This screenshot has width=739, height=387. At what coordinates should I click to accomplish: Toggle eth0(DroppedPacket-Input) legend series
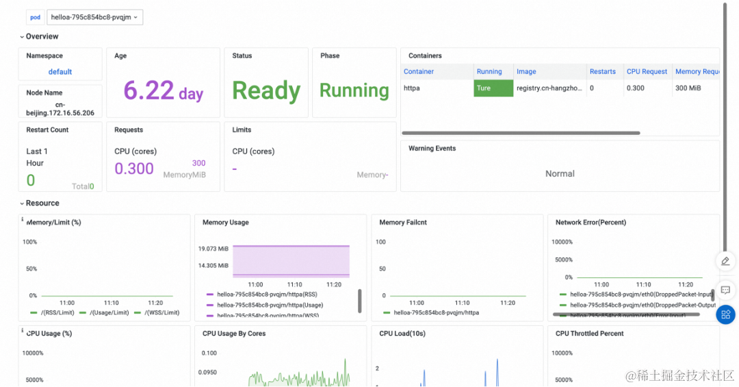click(x=636, y=295)
